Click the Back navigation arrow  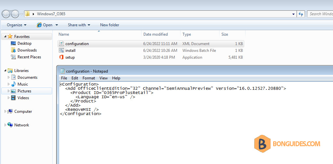coord(6,14)
